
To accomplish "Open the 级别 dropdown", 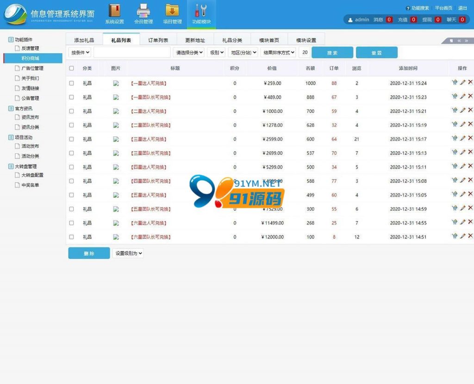I will (217, 53).
